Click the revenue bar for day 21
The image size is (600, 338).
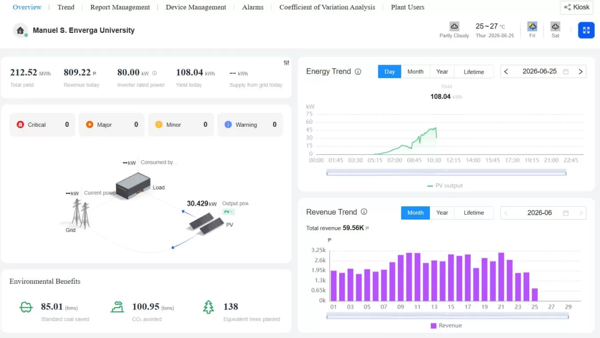(501, 277)
